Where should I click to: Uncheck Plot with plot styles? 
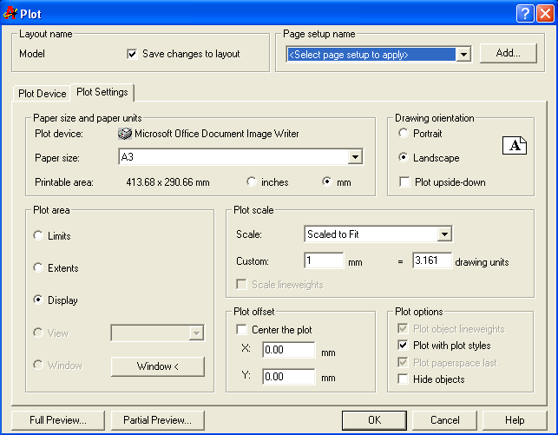coord(404,346)
